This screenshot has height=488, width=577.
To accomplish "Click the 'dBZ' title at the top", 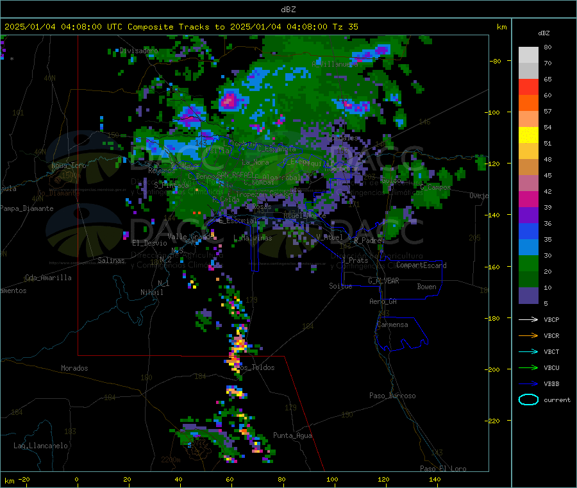I will point(288,10).
